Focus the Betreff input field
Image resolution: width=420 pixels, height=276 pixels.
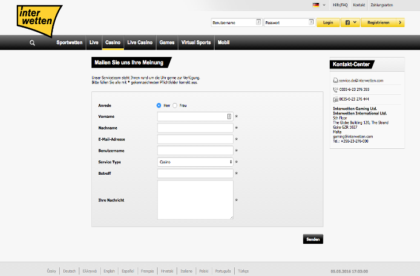click(195, 173)
